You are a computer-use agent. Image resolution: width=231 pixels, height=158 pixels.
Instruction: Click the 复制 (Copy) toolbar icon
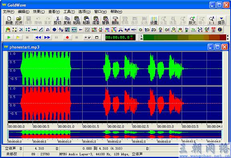[67, 20]
